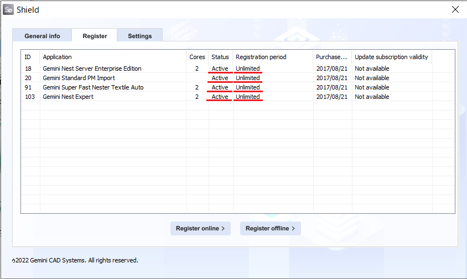Click ID 91 cell

28,87
